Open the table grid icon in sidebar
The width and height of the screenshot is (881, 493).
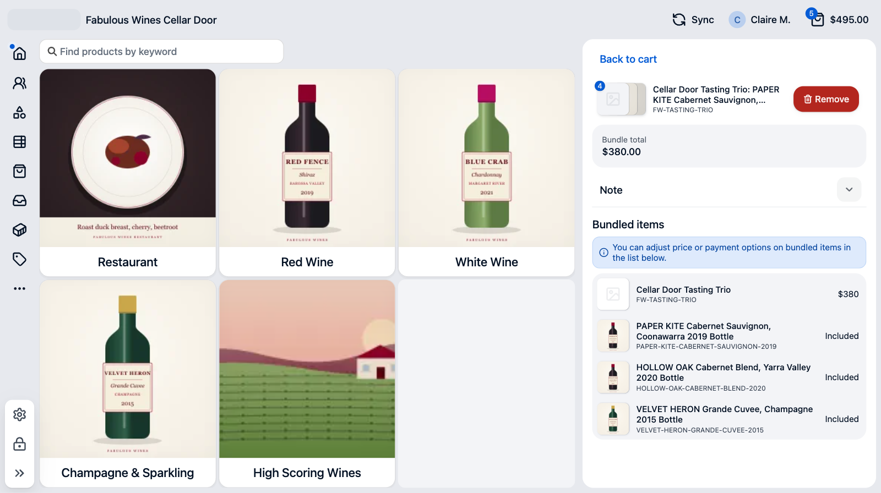(x=19, y=142)
